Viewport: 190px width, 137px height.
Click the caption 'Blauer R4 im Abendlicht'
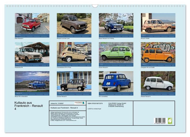click(x=21, y=96)
